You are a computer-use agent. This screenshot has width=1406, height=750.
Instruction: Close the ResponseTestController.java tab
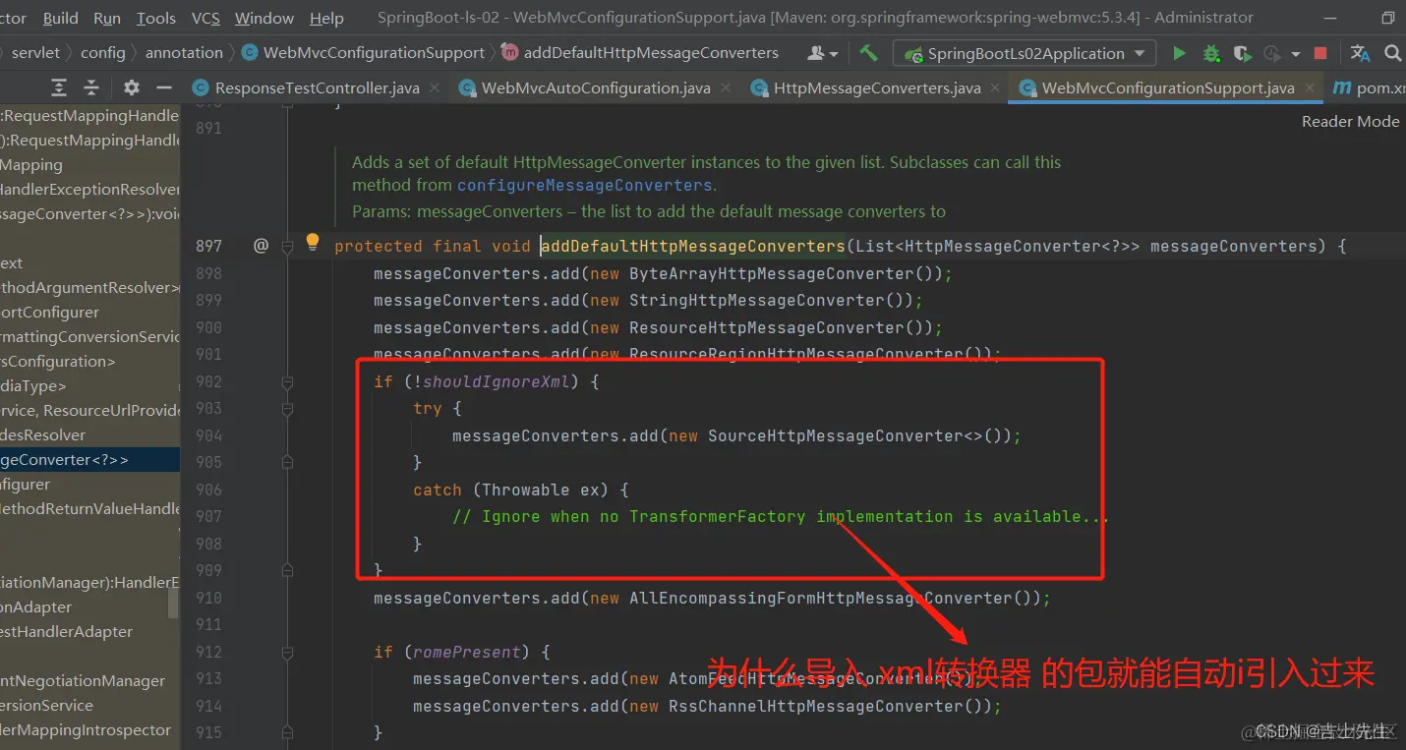(x=435, y=88)
